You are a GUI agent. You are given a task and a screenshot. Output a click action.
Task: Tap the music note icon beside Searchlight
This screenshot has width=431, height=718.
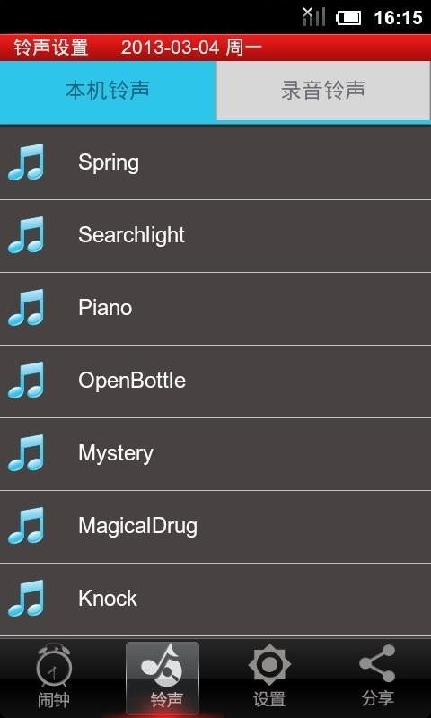click(26, 235)
